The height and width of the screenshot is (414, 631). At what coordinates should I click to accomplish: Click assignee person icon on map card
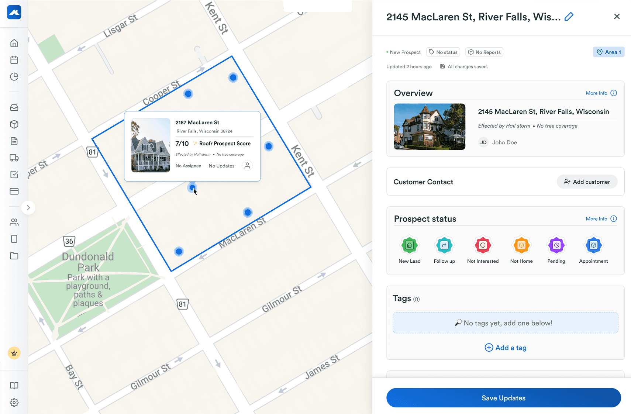(x=247, y=166)
